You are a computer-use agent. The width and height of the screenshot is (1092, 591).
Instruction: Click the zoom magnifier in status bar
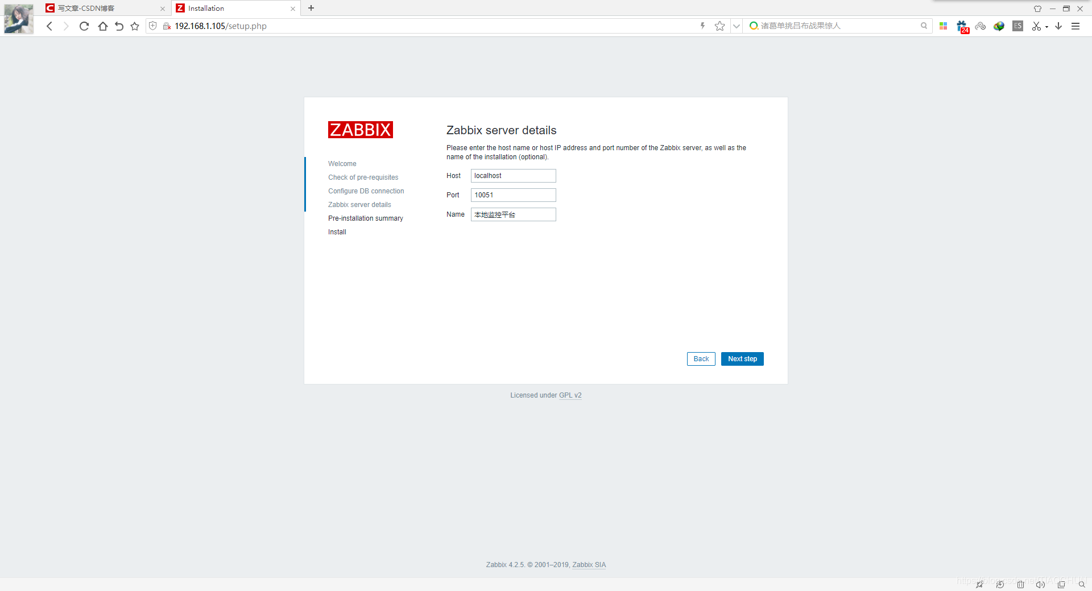click(1081, 584)
